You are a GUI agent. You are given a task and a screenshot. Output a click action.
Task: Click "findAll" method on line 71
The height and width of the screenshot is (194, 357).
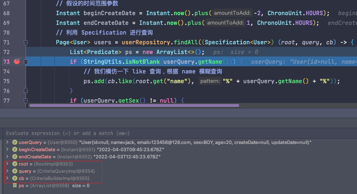coord(186,42)
